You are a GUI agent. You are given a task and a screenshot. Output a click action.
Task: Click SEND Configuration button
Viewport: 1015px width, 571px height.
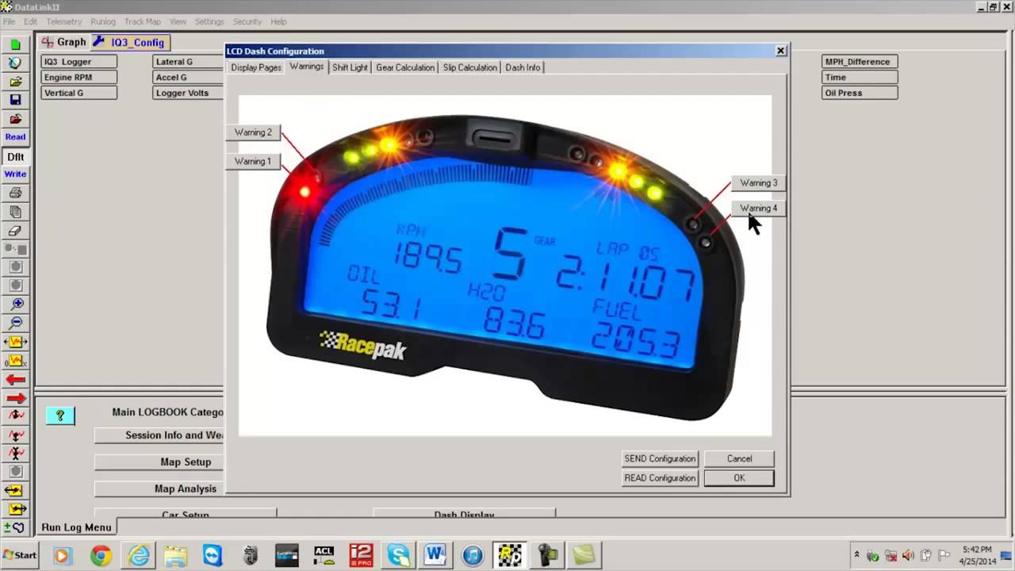[660, 458]
